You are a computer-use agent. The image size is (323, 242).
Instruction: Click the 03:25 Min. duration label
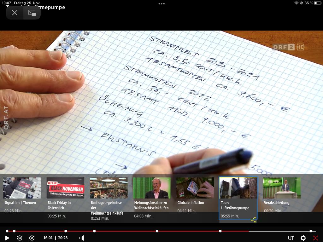tap(57, 216)
